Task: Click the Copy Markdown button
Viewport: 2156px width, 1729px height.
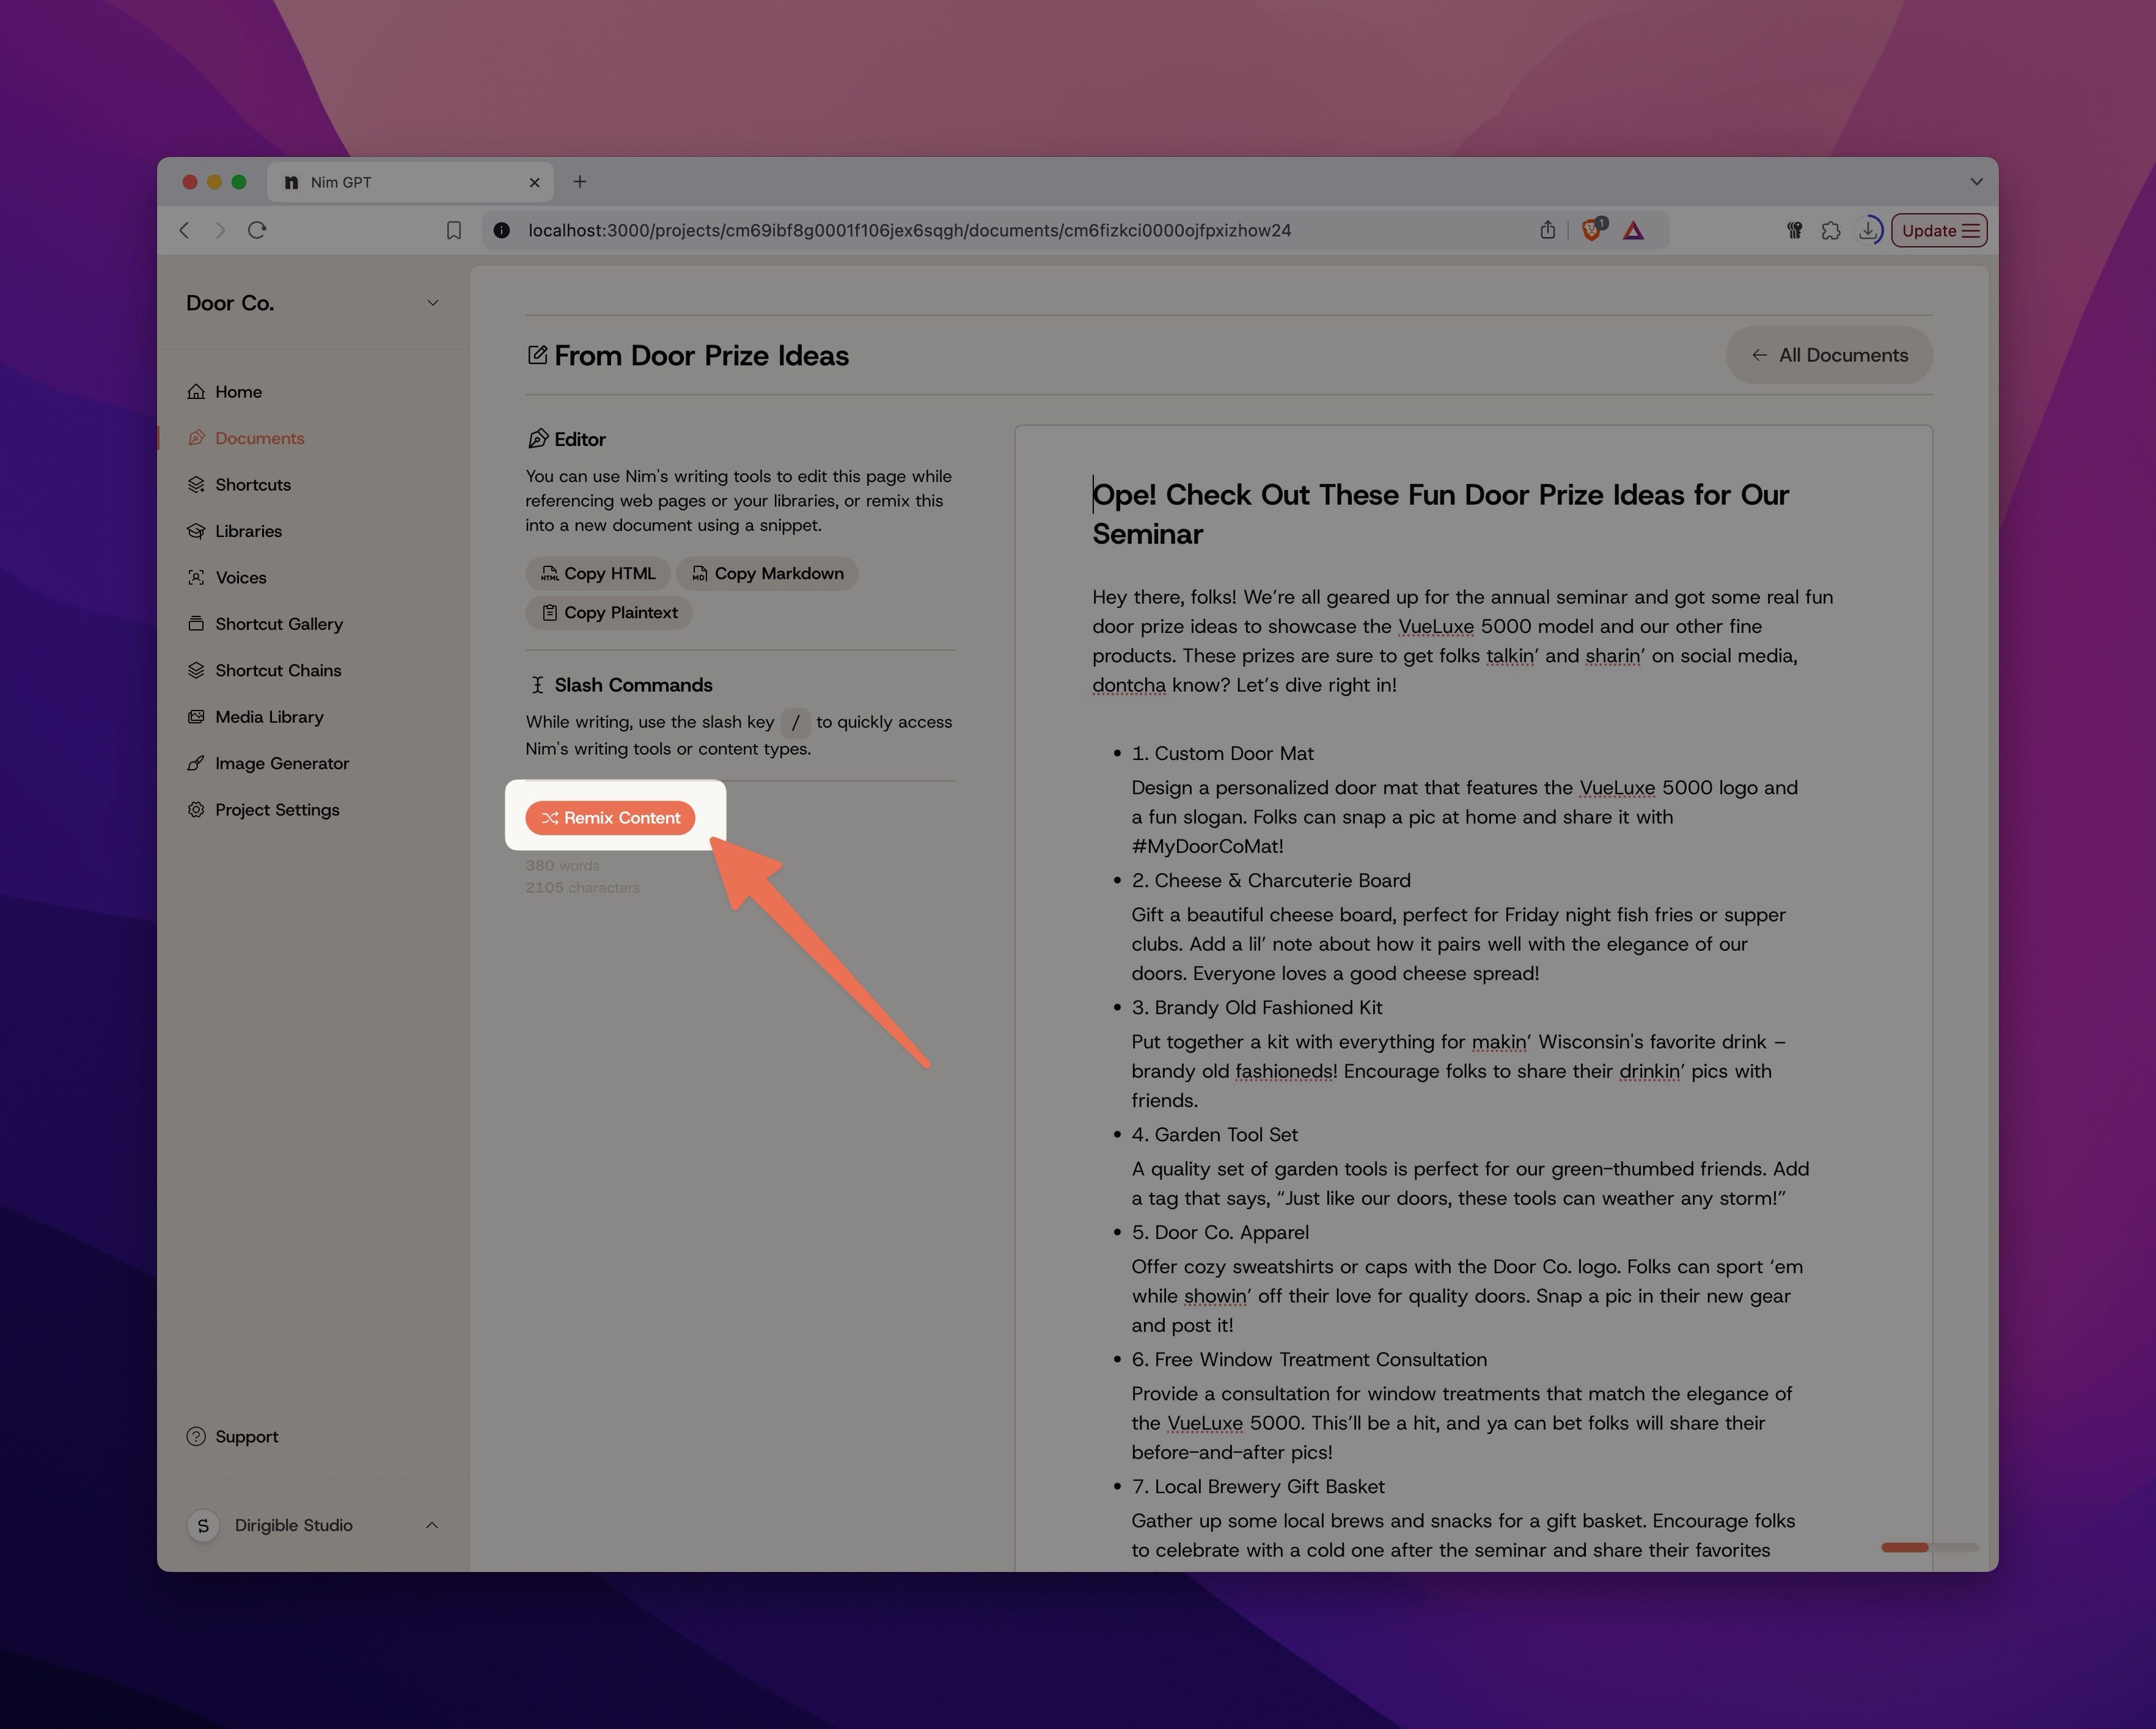Action: [767, 573]
